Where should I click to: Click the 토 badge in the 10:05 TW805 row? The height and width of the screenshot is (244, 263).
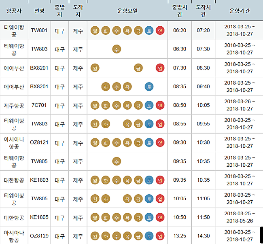point(149,199)
